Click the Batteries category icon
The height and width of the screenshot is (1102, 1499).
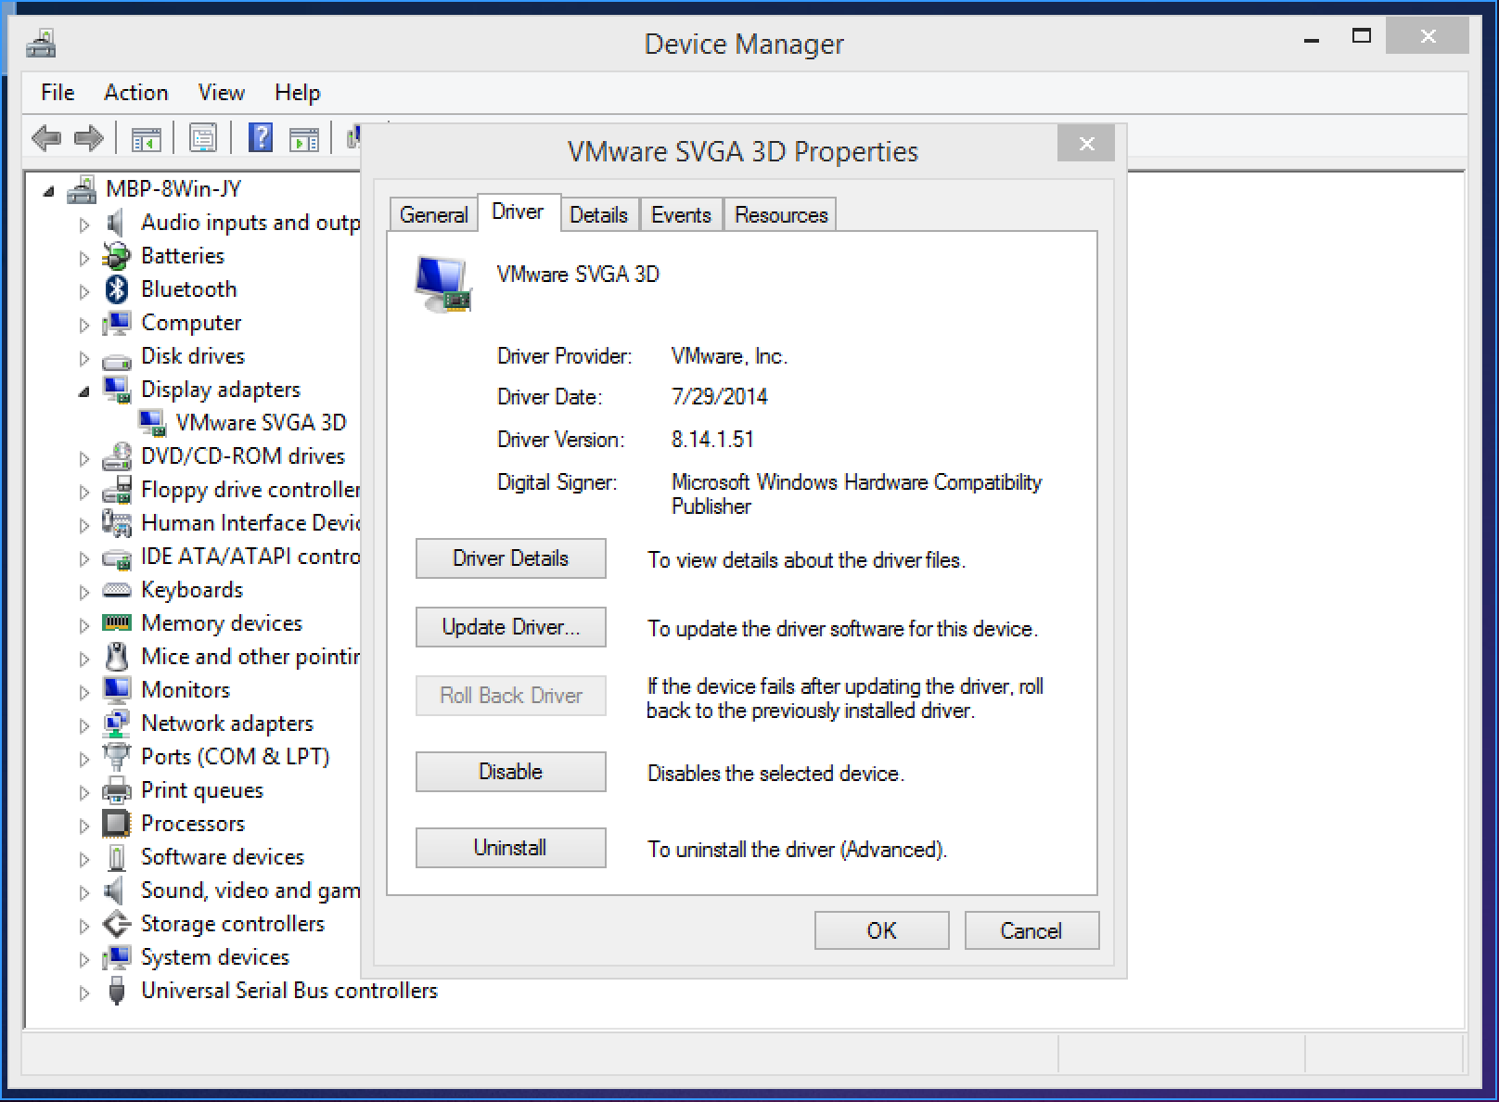pos(116,256)
